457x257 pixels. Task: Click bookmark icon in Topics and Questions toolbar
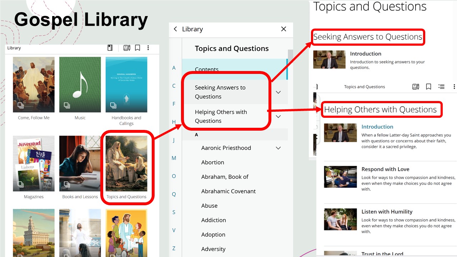click(x=428, y=87)
